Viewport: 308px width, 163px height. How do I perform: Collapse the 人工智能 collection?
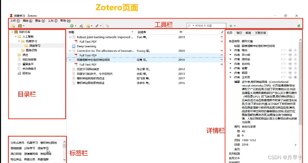tap(16, 36)
